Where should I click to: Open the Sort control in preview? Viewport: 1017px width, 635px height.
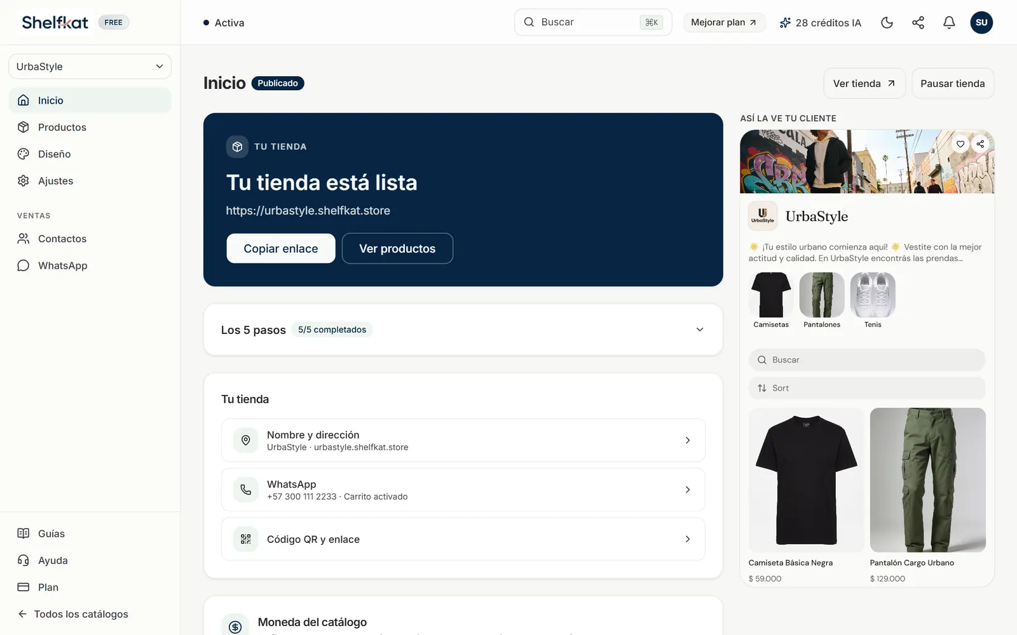[x=867, y=388]
